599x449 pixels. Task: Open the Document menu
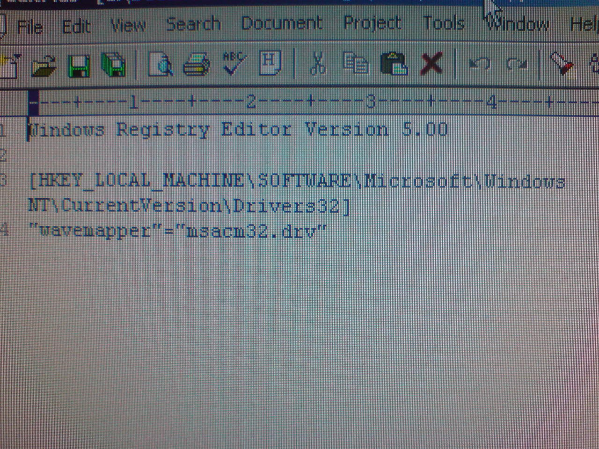point(282,23)
